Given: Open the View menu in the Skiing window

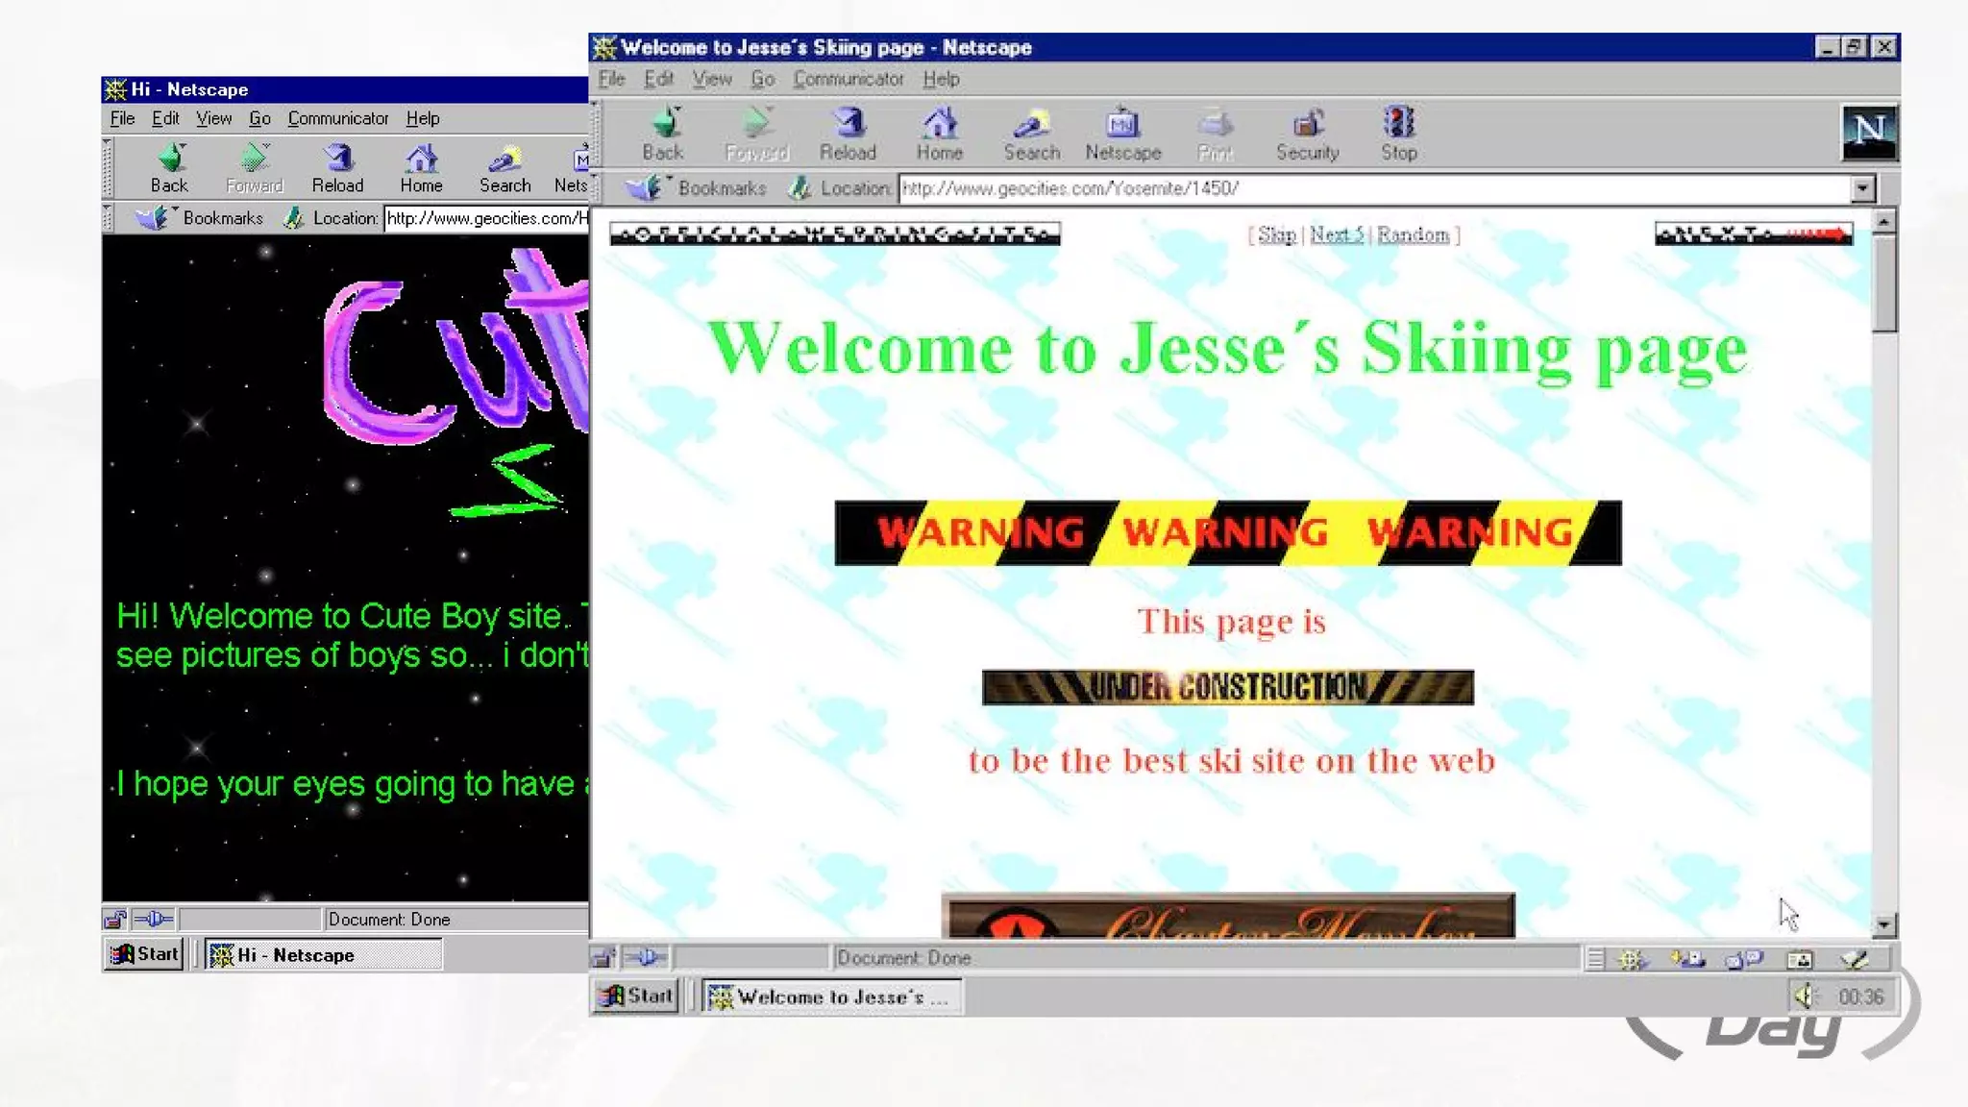Looking at the screenshot, I should click(x=711, y=79).
